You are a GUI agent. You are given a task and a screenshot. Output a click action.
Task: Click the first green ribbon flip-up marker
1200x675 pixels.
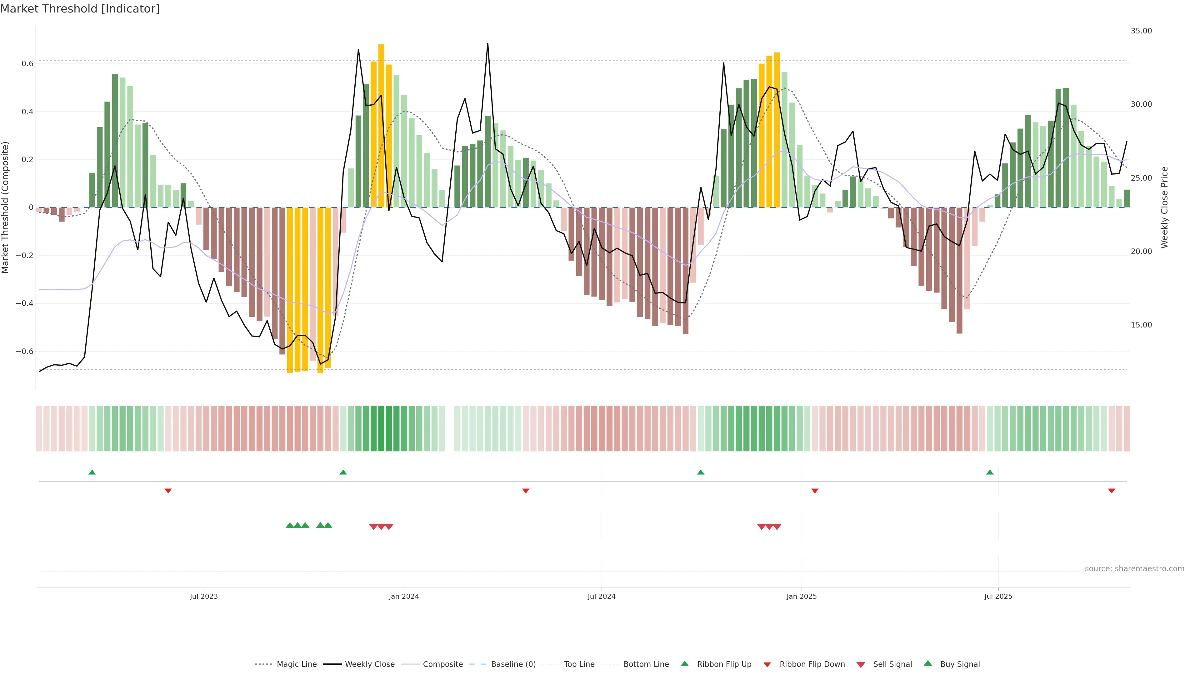click(92, 472)
